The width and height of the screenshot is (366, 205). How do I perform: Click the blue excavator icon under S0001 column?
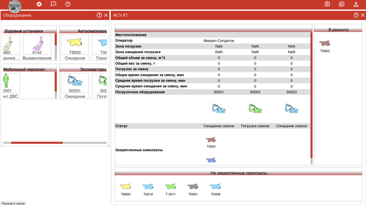coord(219,108)
